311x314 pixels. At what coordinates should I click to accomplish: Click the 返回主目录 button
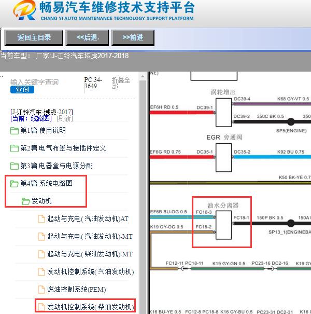(x=34, y=38)
